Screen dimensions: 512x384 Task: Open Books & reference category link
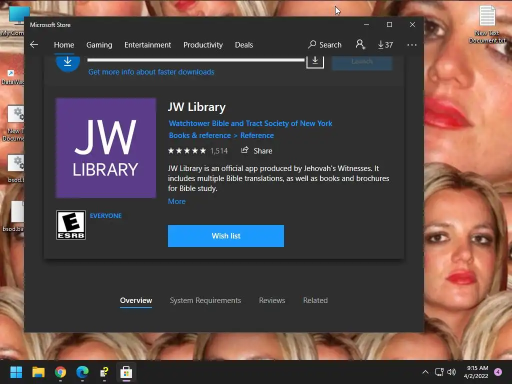pos(200,135)
